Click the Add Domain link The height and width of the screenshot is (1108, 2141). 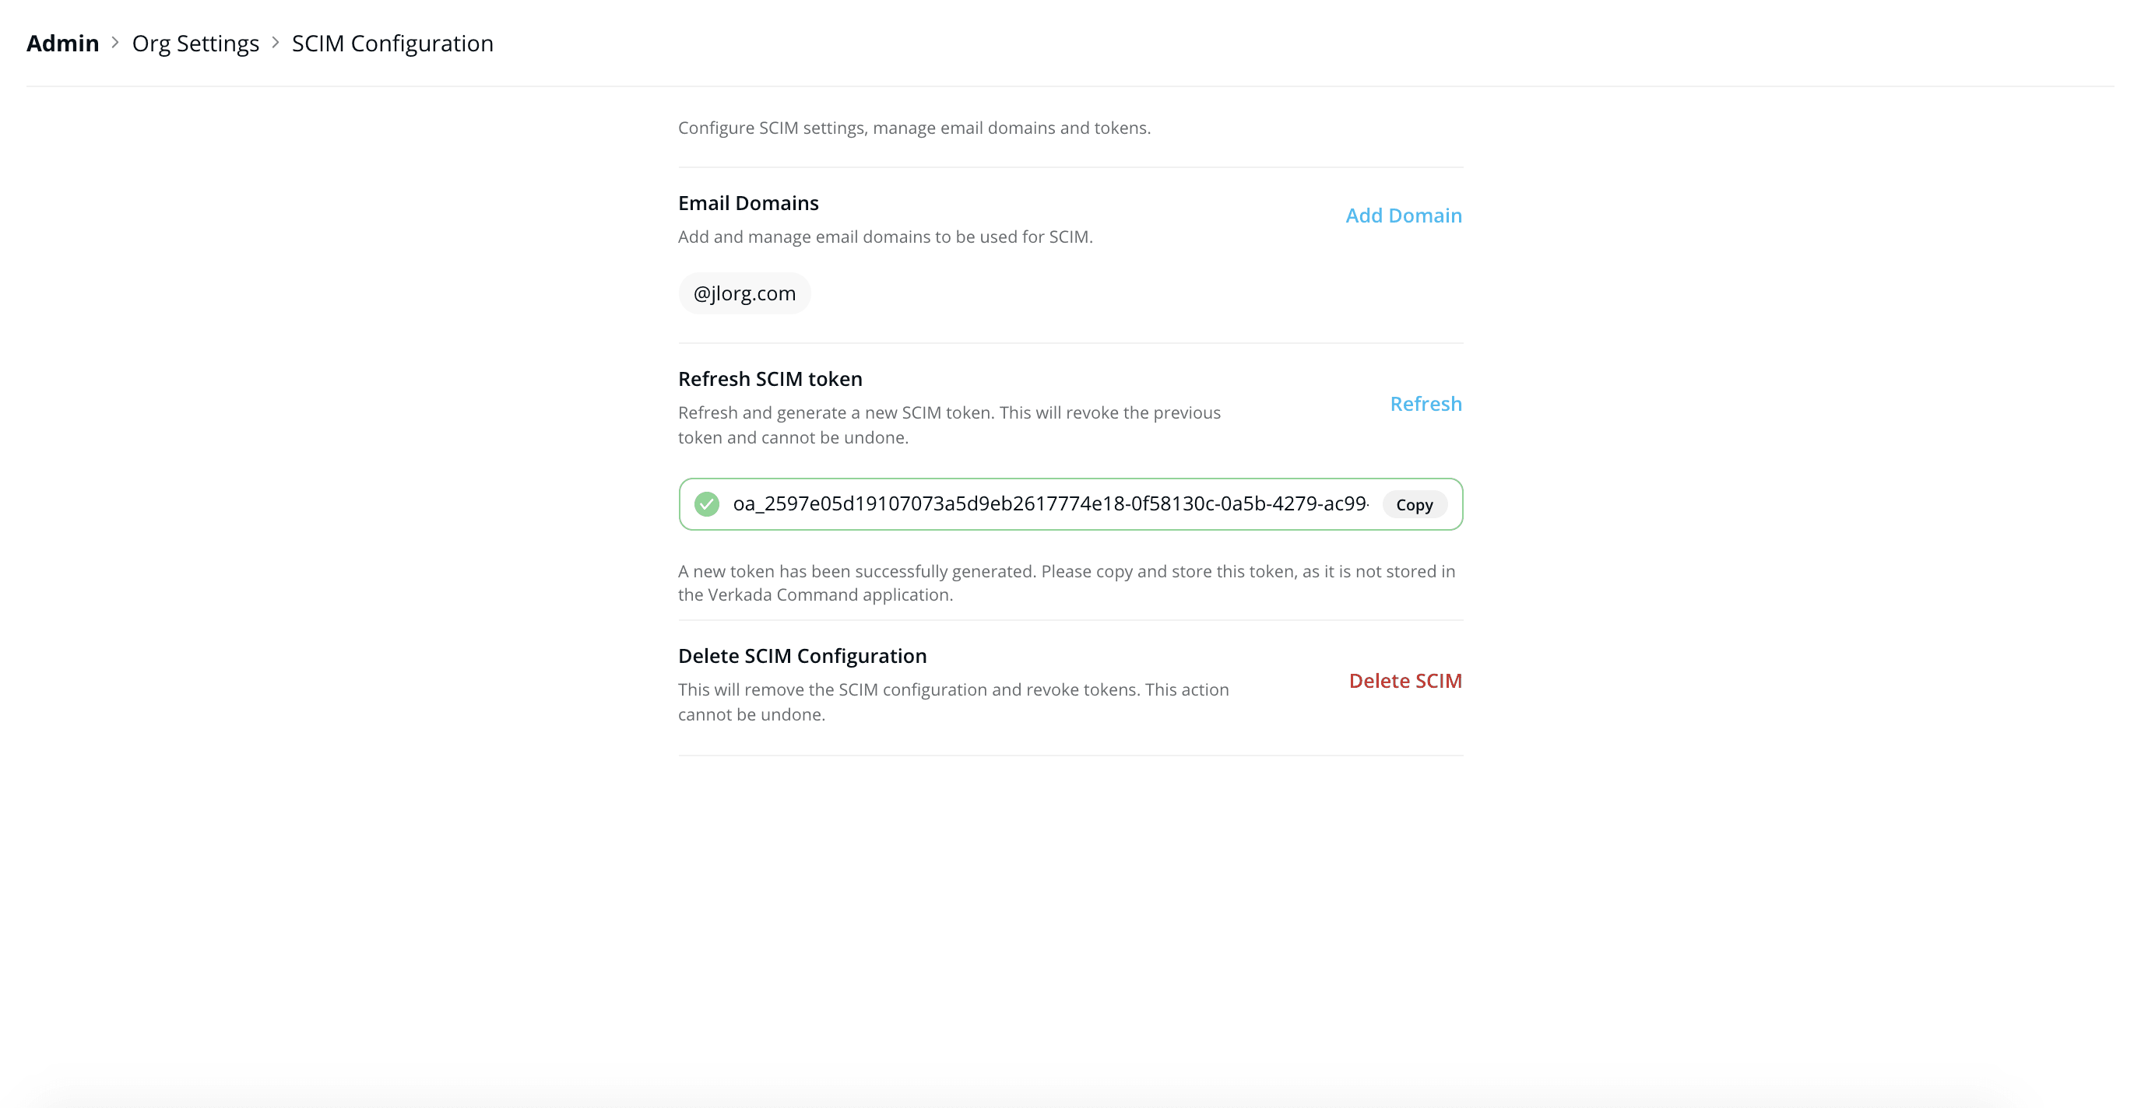point(1403,216)
